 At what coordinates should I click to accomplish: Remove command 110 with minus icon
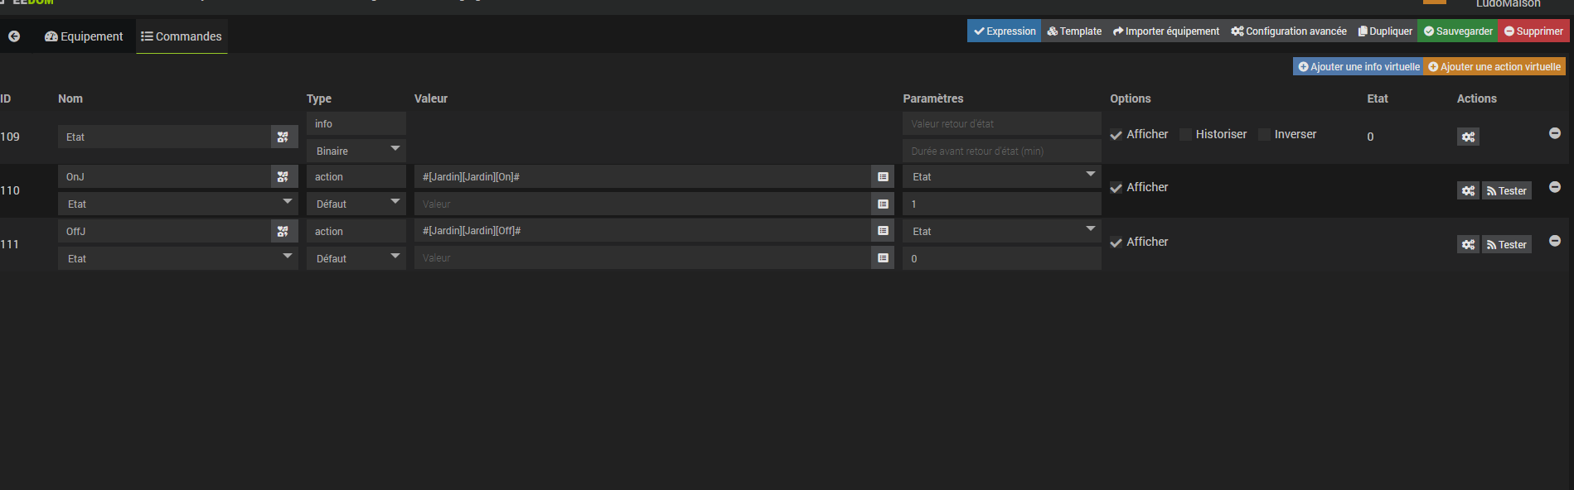pyautogui.click(x=1555, y=187)
